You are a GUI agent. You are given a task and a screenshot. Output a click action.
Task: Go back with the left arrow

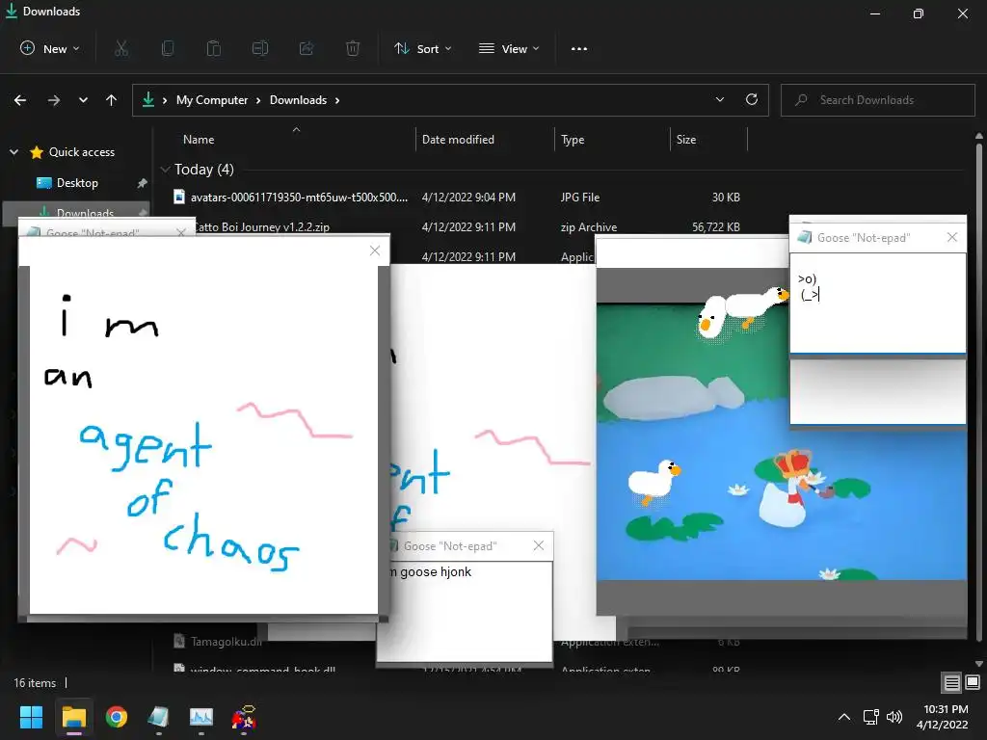coord(20,100)
